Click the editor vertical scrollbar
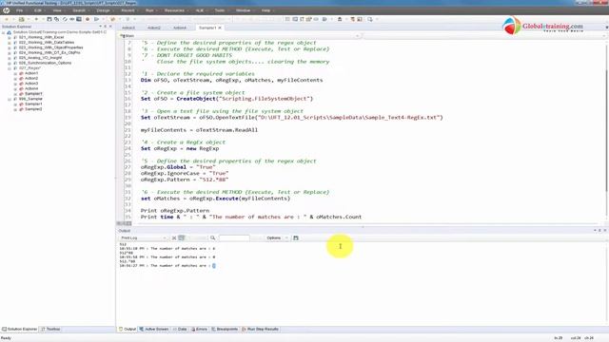This screenshot has width=609, height=342. tap(606, 130)
